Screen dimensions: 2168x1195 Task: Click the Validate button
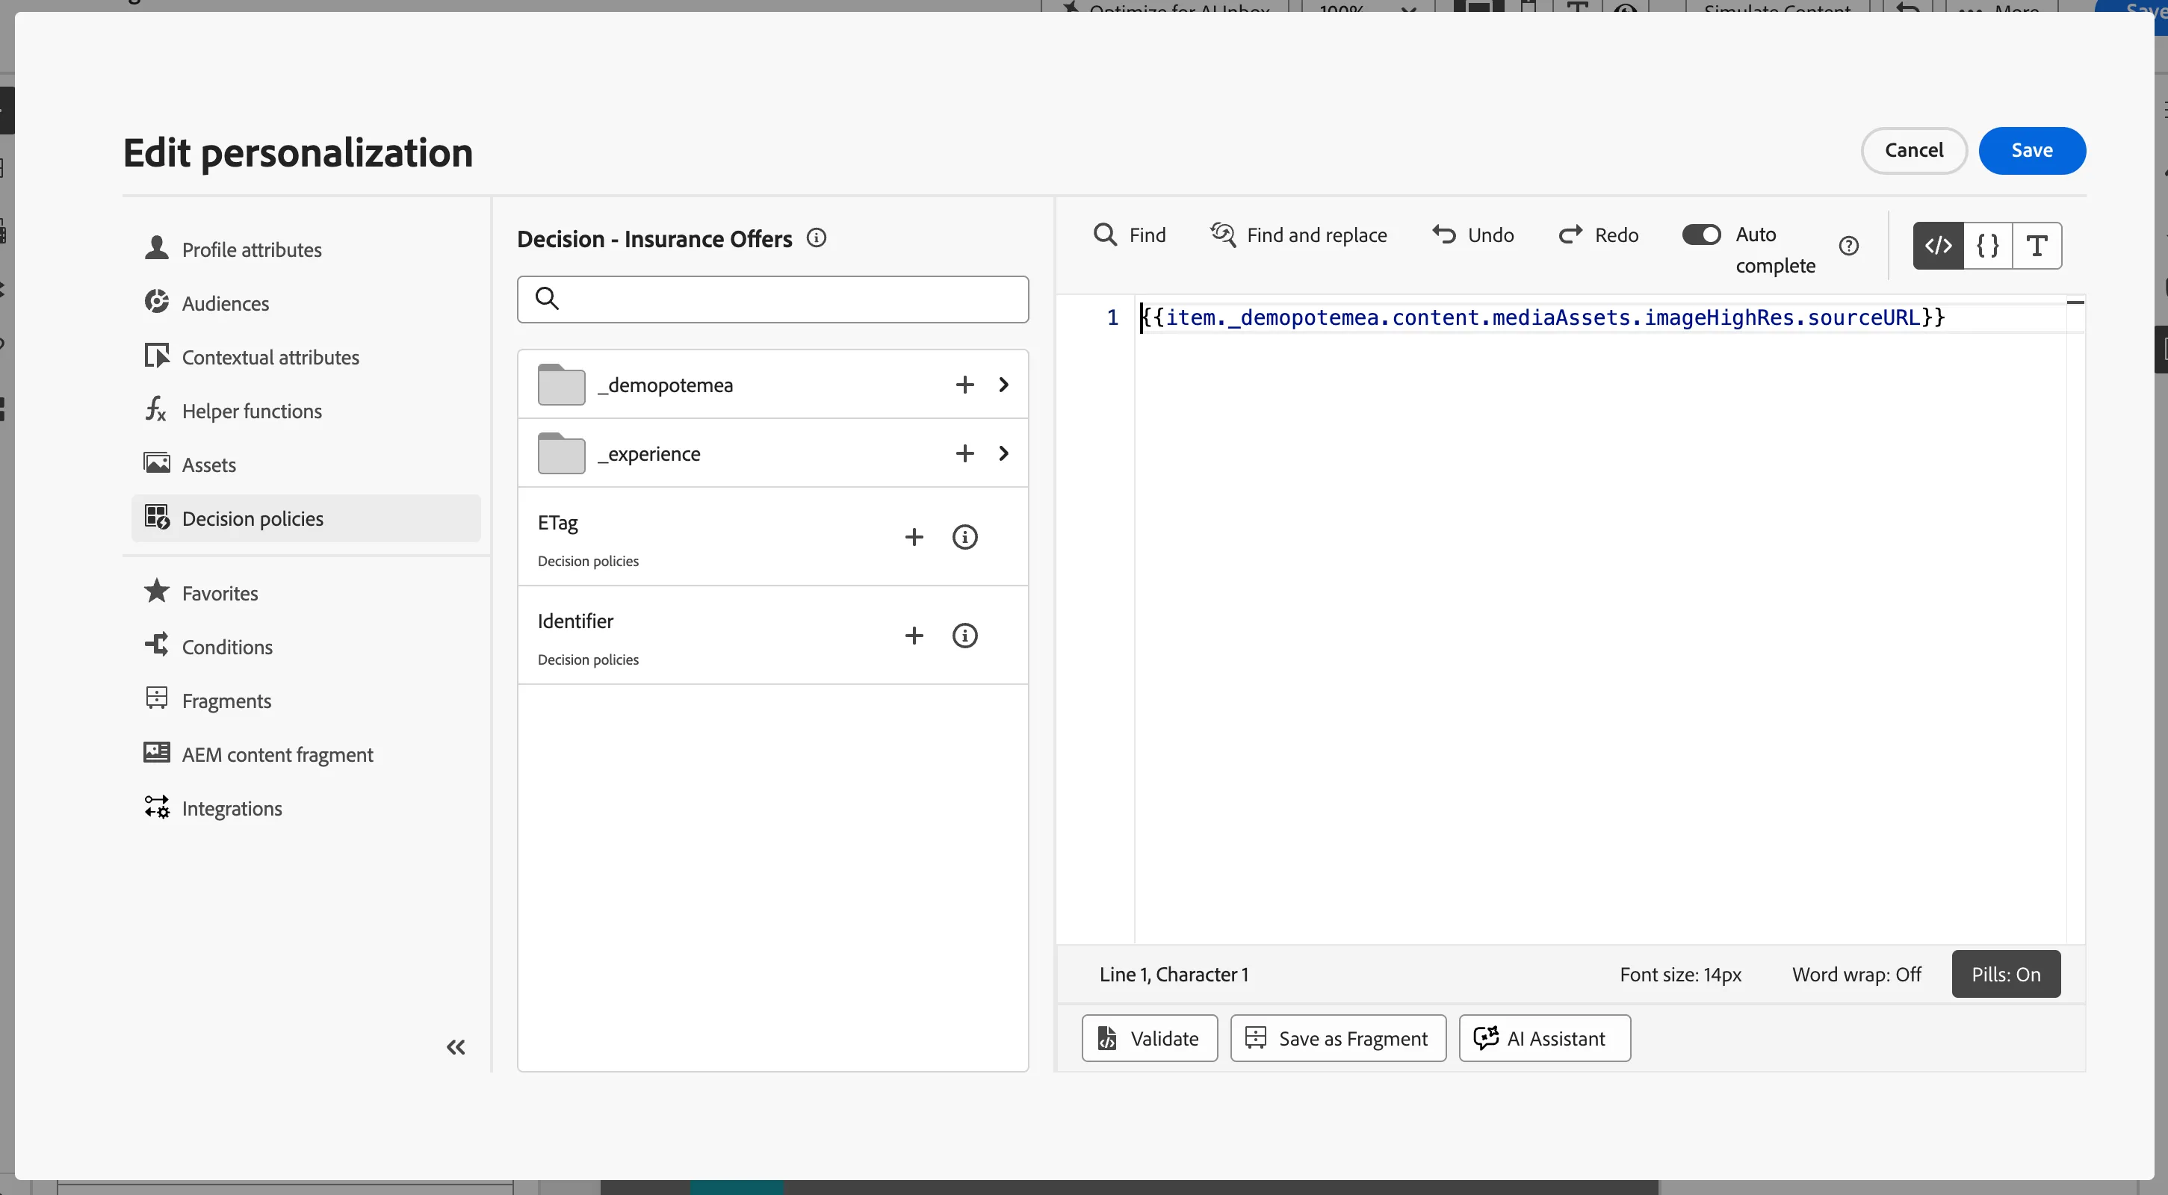pyautogui.click(x=1150, y=1038)
